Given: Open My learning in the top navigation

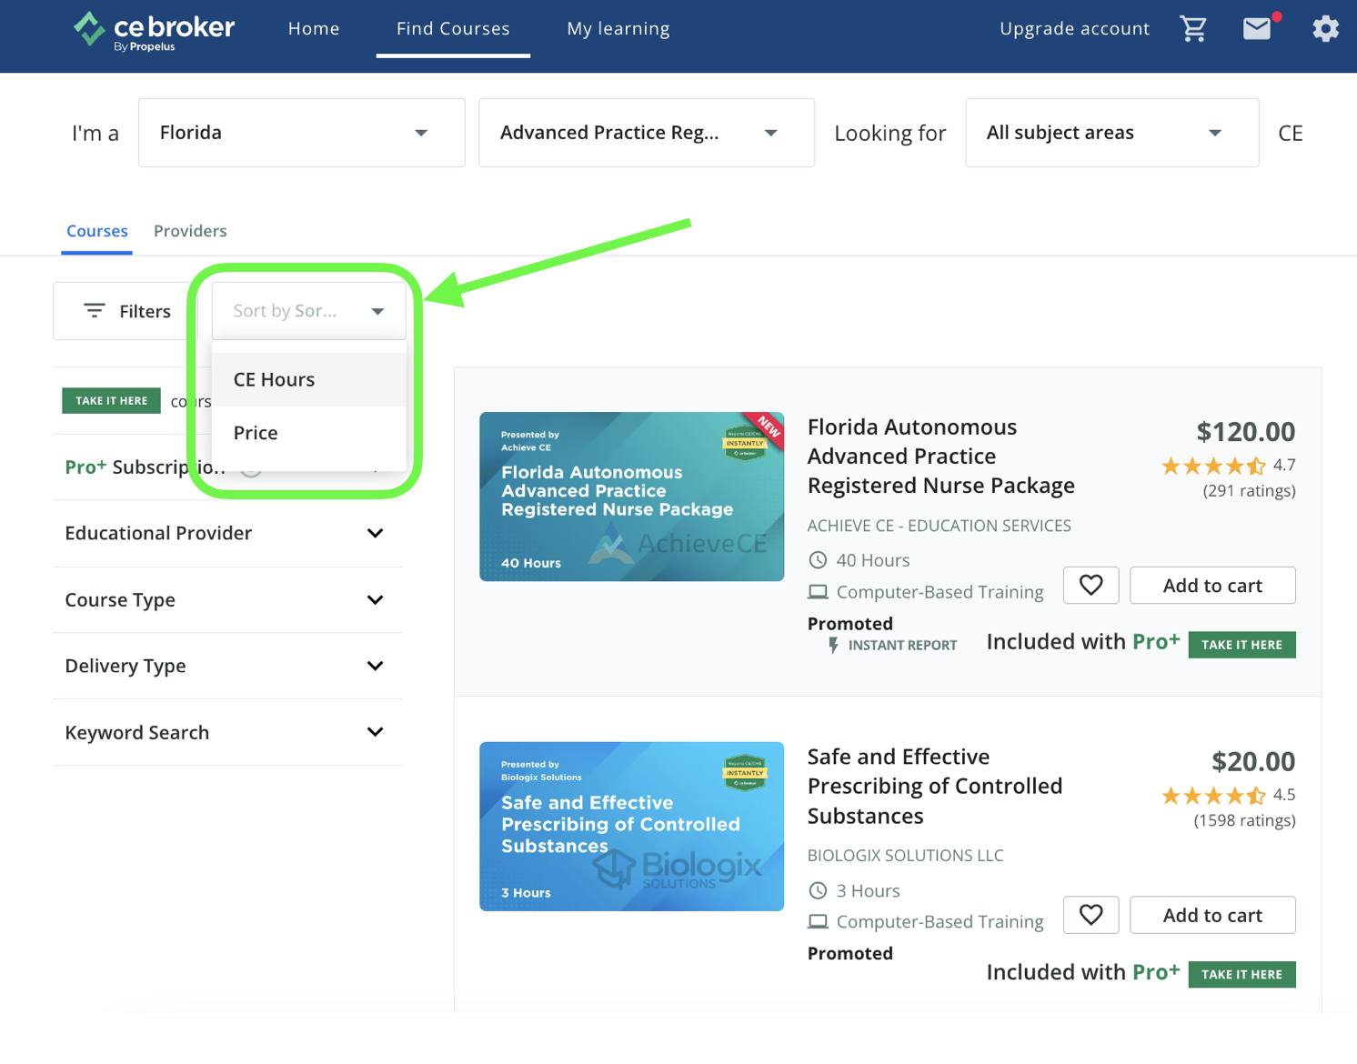Looking at the screenshot, I should click(618, 28).
